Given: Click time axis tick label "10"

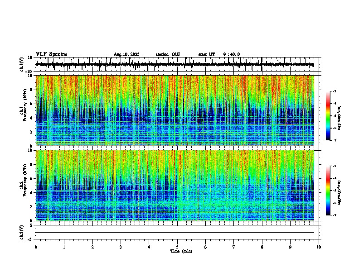Looking at the screenshot, I should pos(319,247).
